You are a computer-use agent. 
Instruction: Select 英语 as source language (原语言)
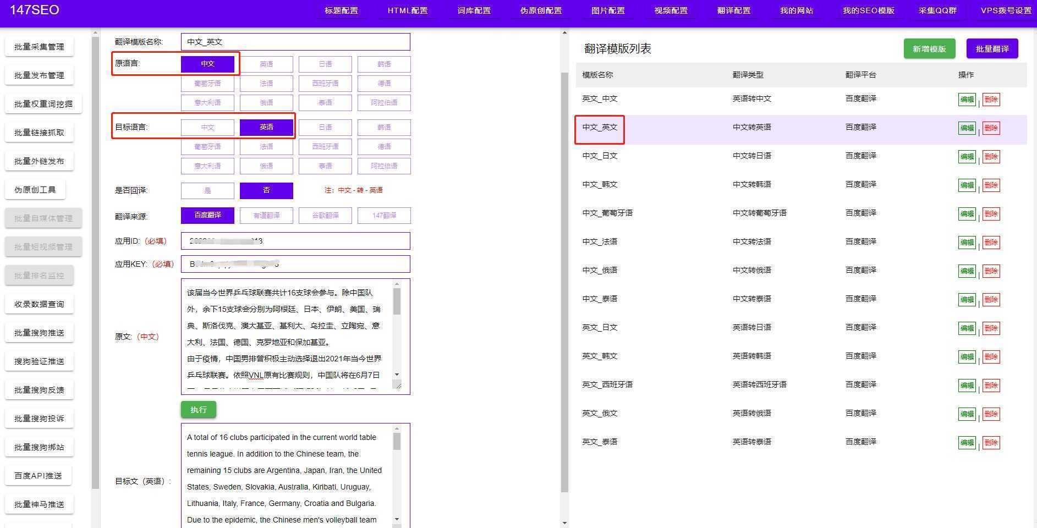click(266, 64)
